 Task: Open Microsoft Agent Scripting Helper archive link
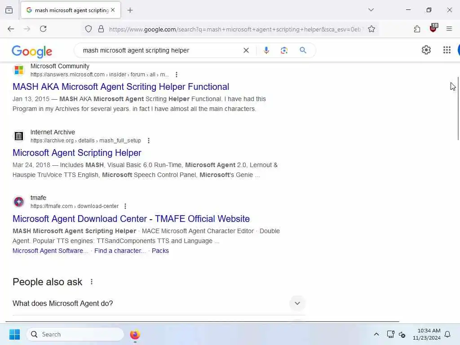[x=77, y=153]
